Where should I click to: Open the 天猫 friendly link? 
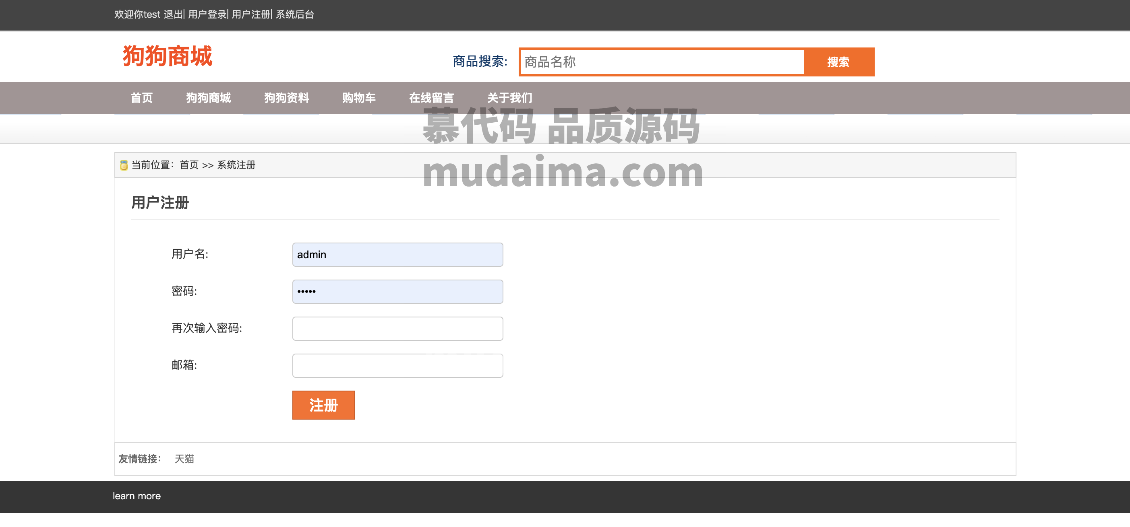[184, 459]
